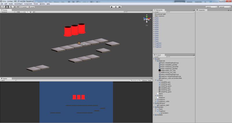Viewport: 232px width, 123px height.
Task: Toggle the Stats overlay
Action: pyautogui.click(x=150, y=80)
